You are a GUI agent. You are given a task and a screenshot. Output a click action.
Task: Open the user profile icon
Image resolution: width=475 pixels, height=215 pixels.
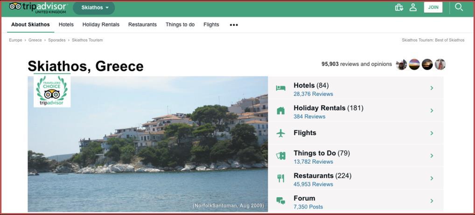(x=413, y=7)
